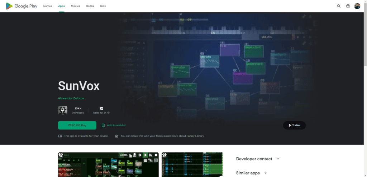Open the second screenshot with green pattern
The image size is (367, 177).
pos(192,164)
